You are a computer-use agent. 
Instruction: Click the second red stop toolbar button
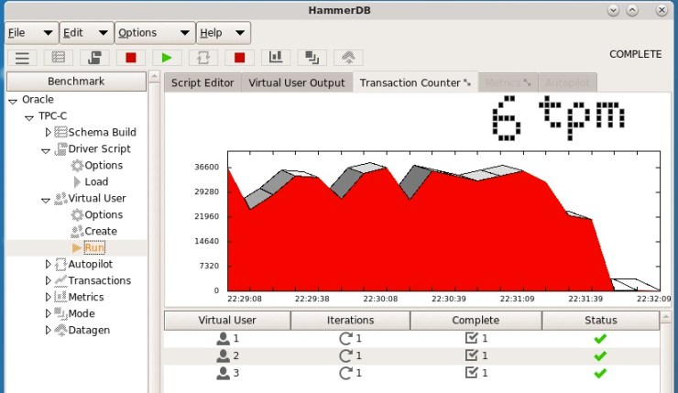coord(239,58)
